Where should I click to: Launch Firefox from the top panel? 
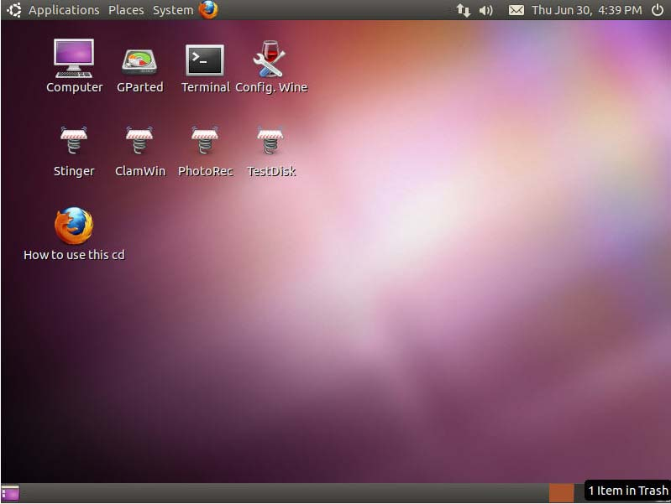[x=208, y=10]
